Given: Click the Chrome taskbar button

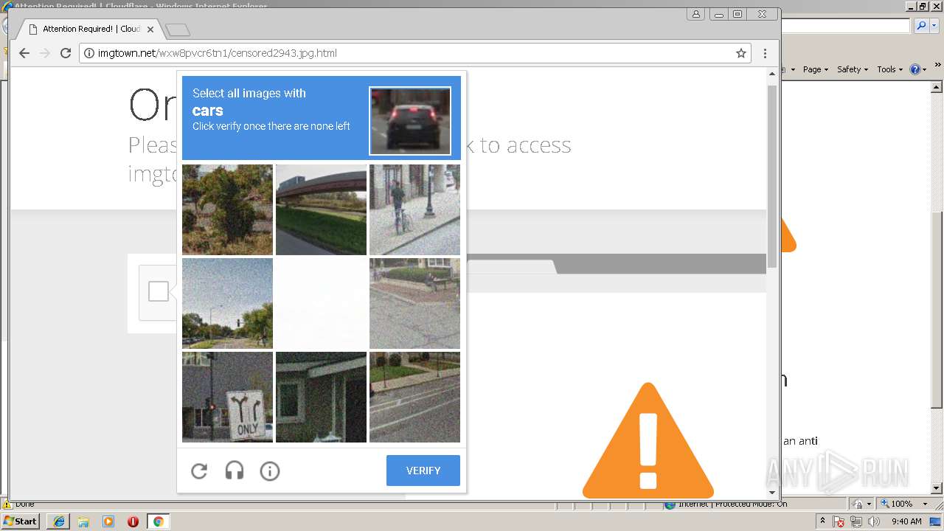Looking at the screenshot, I should pos(158,521).
